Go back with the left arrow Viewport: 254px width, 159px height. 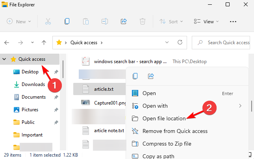pyautogui.click(x=7, y=43)
